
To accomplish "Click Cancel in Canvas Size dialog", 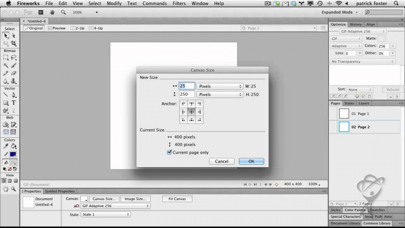I will [x=222, y=161].
